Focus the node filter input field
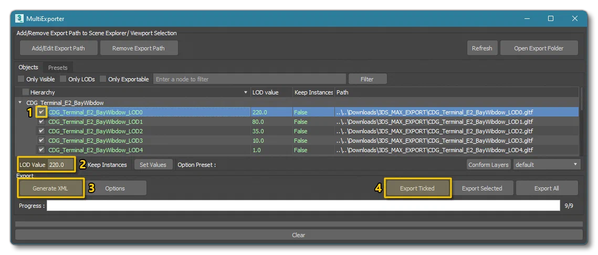Viewport: 598px width, 255px height. click(250, 79)
